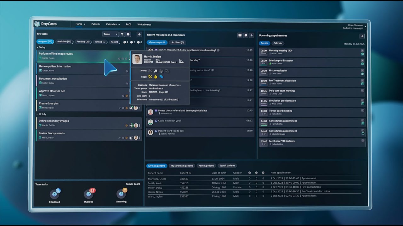Screen dimensions: 403x226
Task: Click the pin icon on Review biopsy results
Action: 119,138
